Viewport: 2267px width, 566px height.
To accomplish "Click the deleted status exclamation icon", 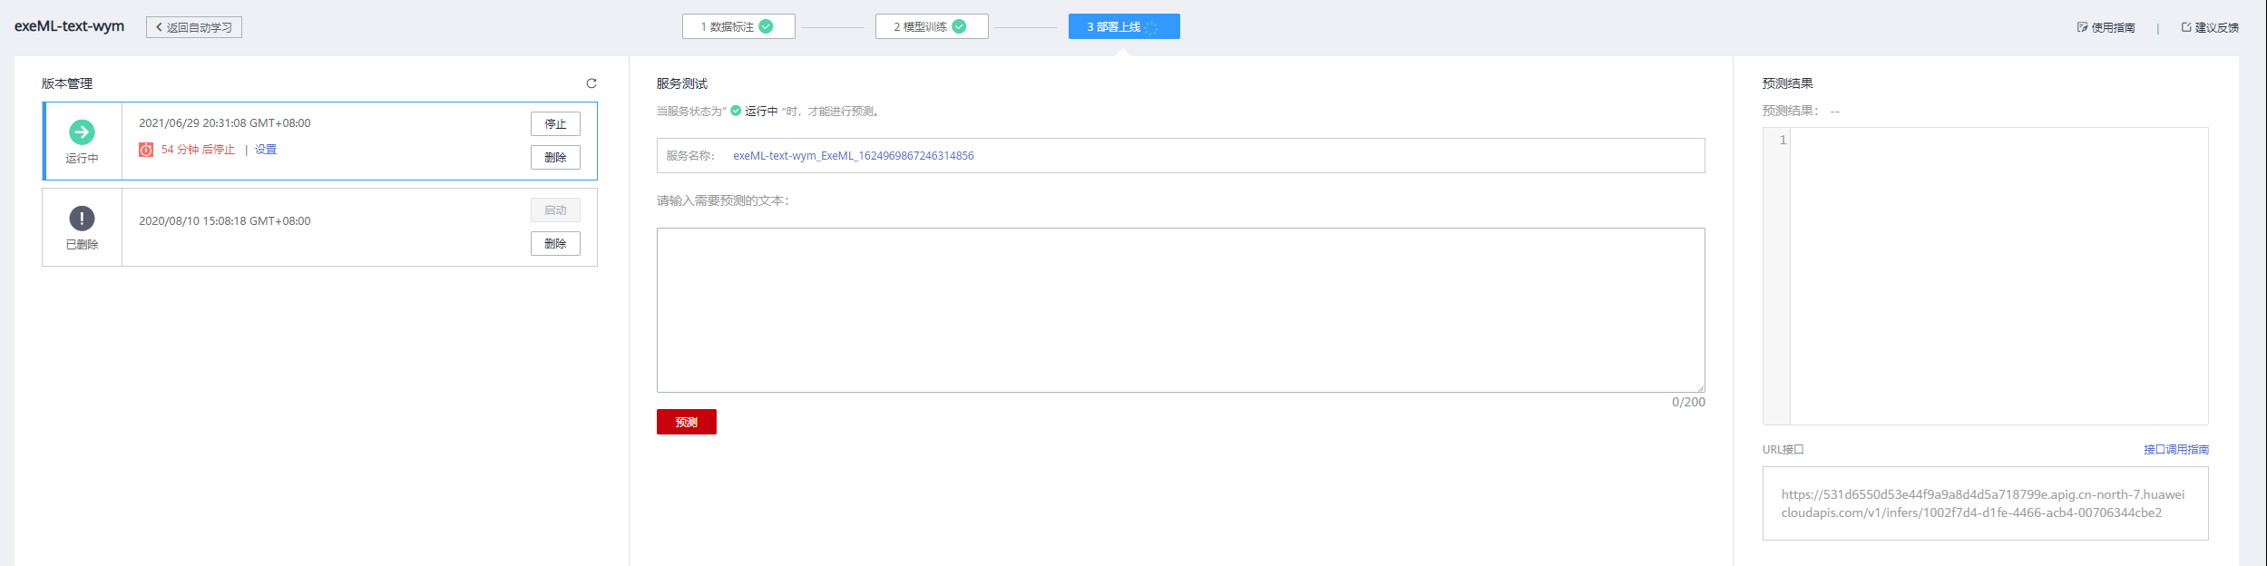I will click(x=82, y=219).
